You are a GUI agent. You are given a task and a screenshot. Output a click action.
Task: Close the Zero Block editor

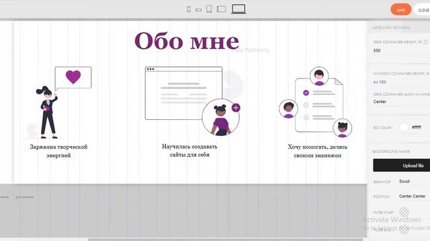[423, 10]
